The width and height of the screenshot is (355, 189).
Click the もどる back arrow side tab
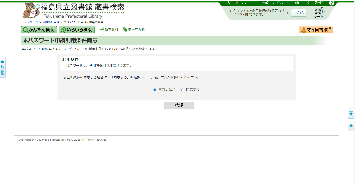pyautogui.click(x=2, y=67)
